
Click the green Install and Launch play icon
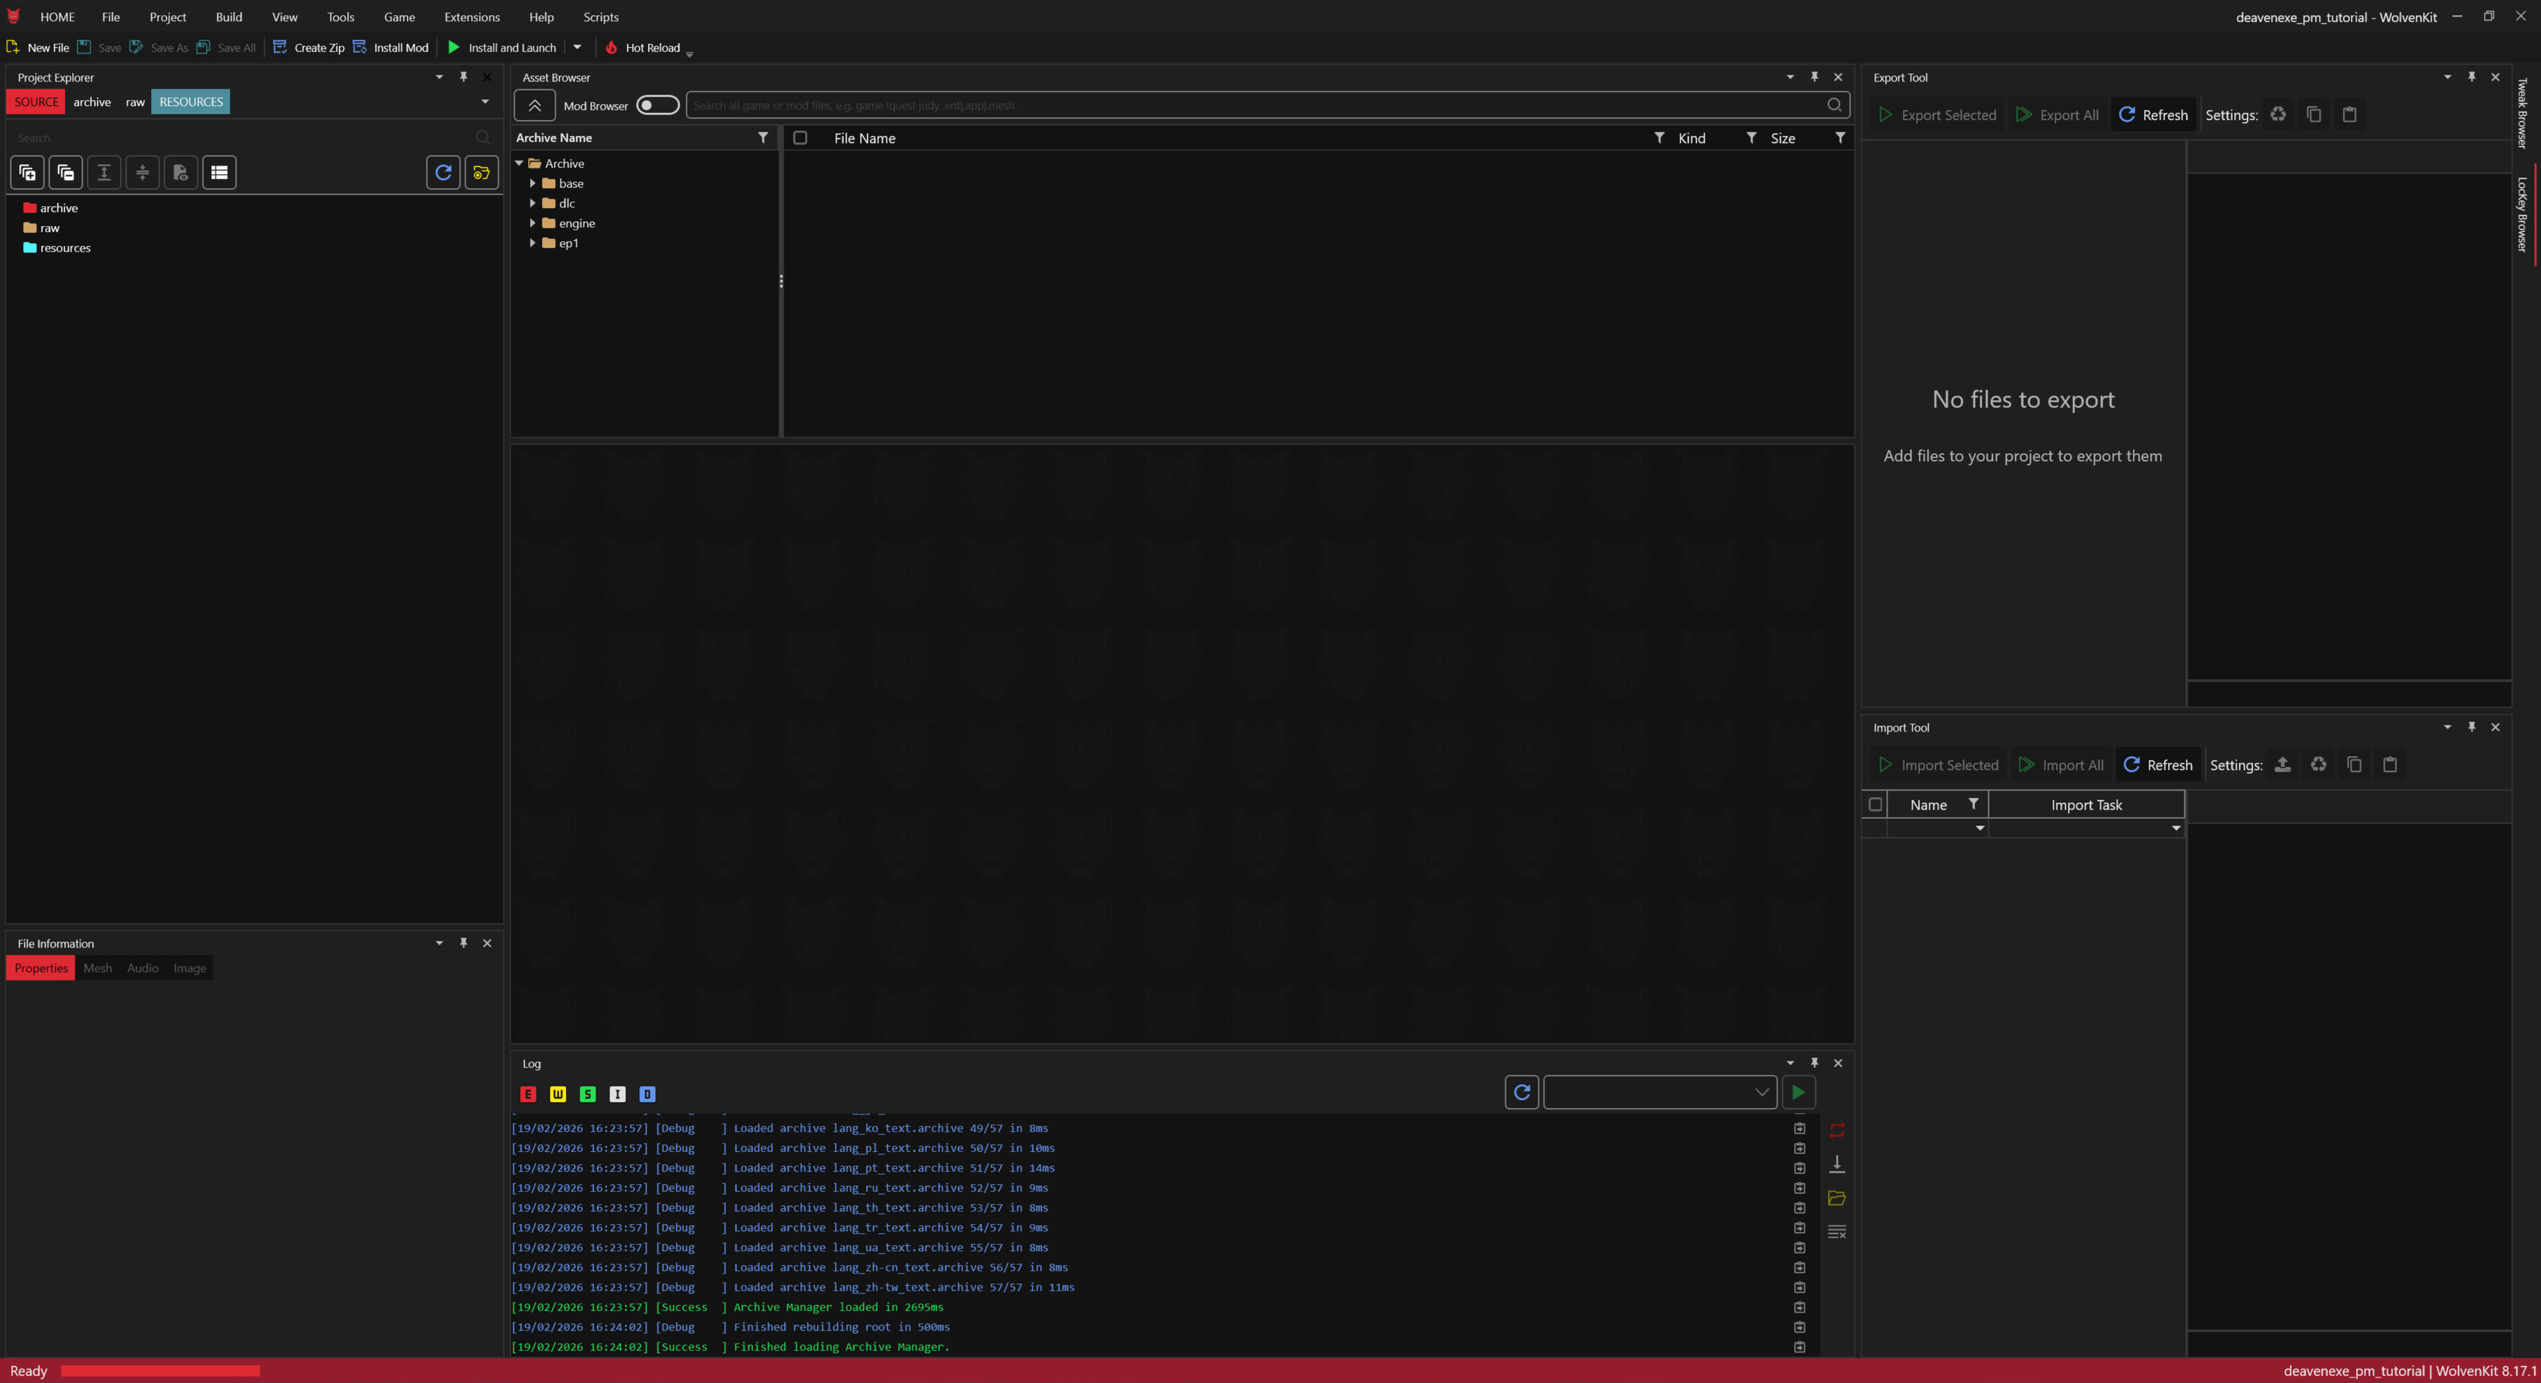click(x=454, y=47)
